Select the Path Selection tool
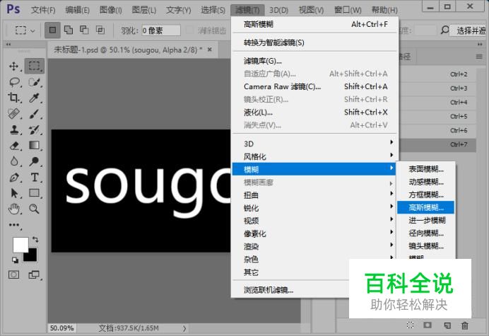Image resolution: width=489 pixels, height=336 pixels. (13, 193)
